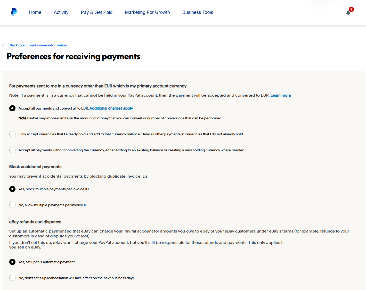The image size is (366, 290).
Task: Open Pay & Get Paid menu
Action: click(97, 12)
